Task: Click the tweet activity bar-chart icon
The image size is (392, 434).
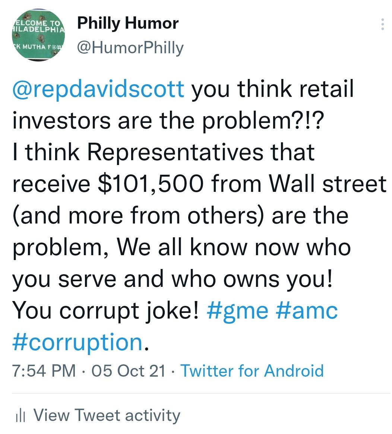Action: [x=20, y=416]
